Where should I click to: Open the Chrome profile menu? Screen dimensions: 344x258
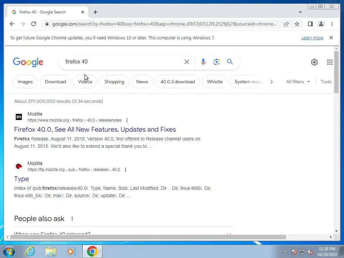pos(321,24)
